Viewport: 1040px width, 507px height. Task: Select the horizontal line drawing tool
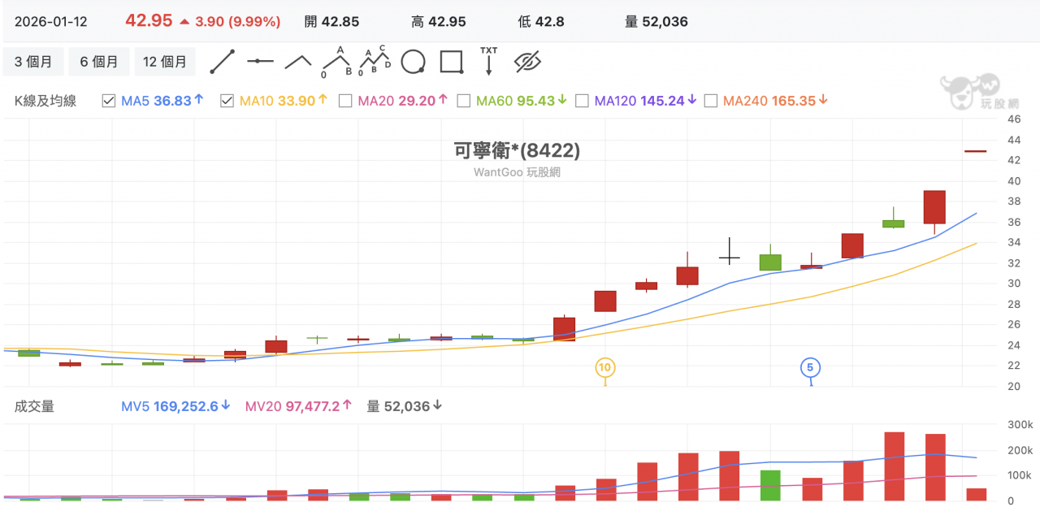[260, 62]
